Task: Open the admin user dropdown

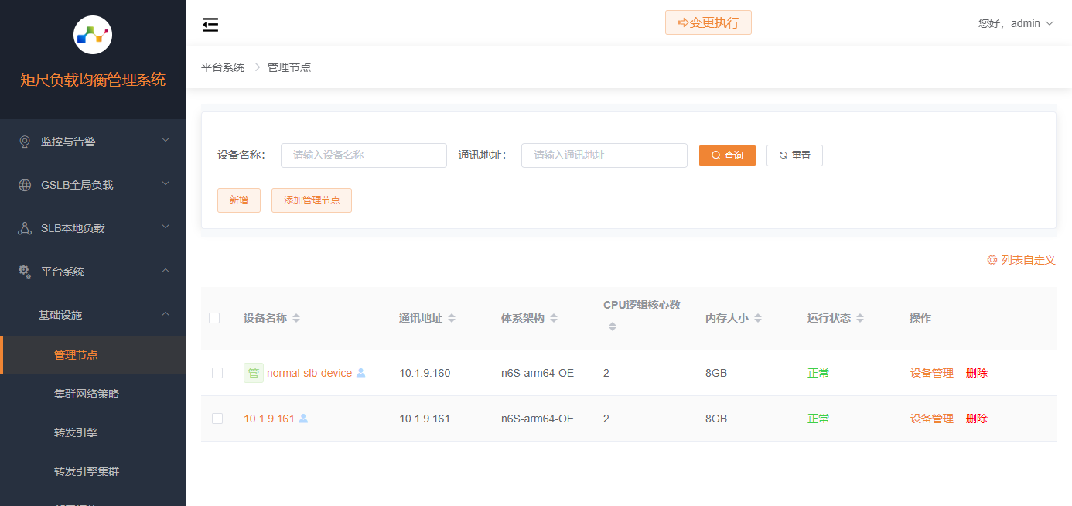Action: pos(1016,23)
